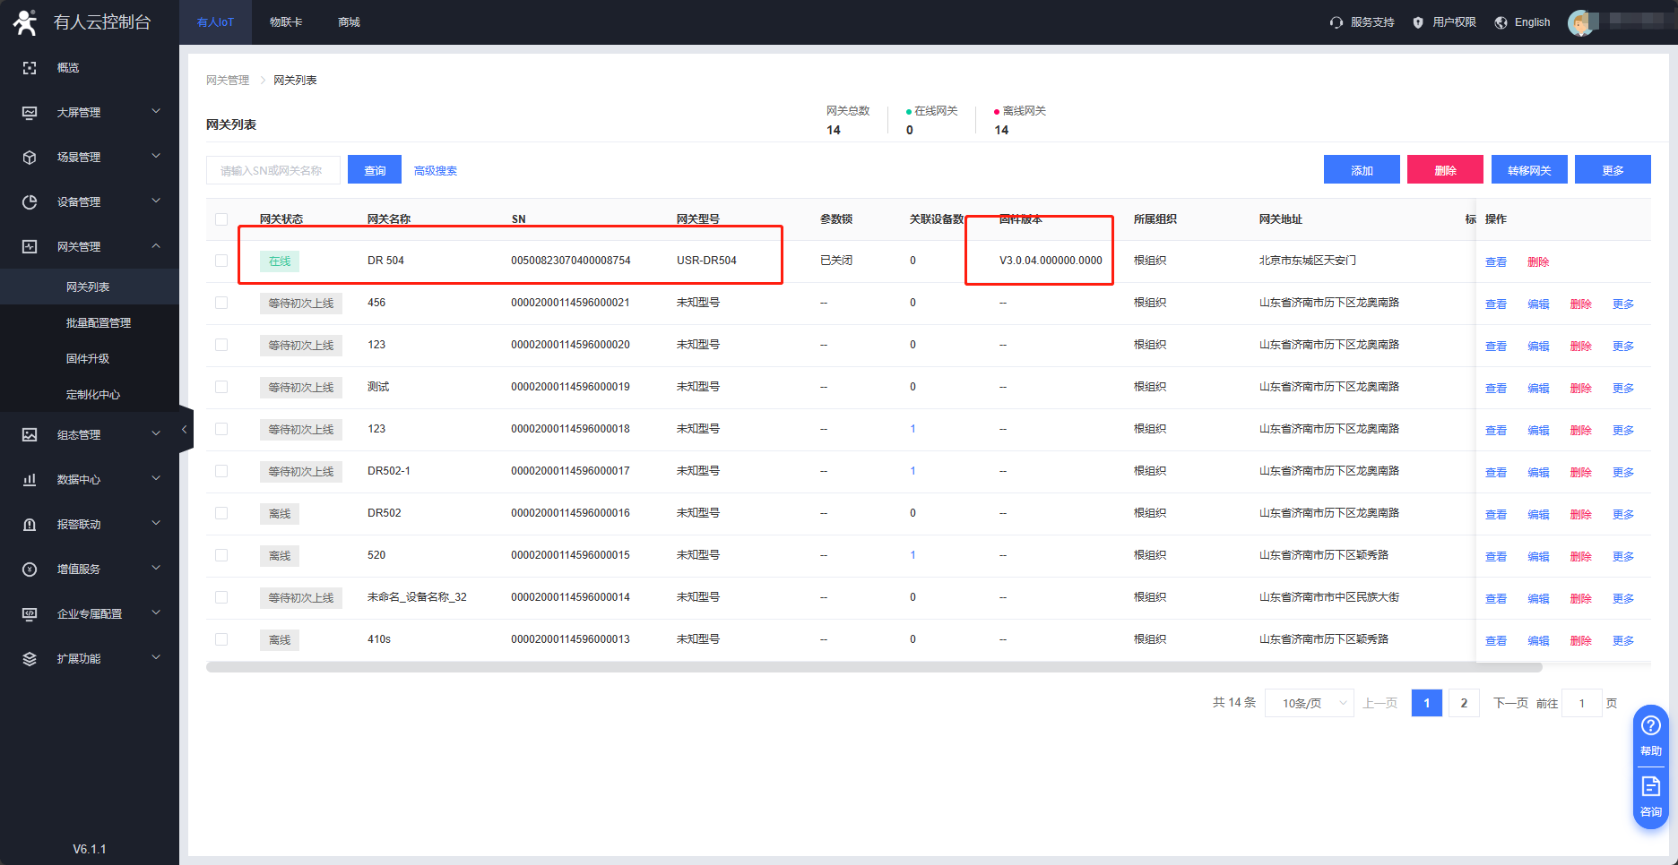Image resolution: width=1678 pixels, height=865 pixels.
Task: Switch to the 物联卡 top tab
Action: coord(286,22)
